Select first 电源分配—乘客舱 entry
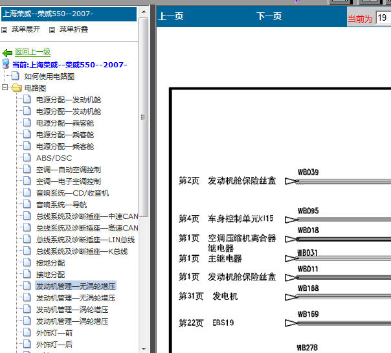391x353 pixels. [65, 123]
